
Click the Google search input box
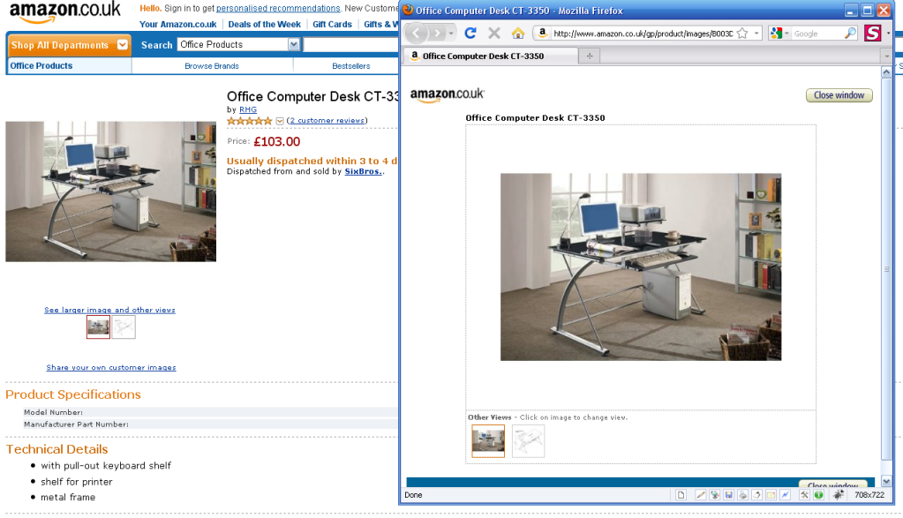[x=816, y=34]
